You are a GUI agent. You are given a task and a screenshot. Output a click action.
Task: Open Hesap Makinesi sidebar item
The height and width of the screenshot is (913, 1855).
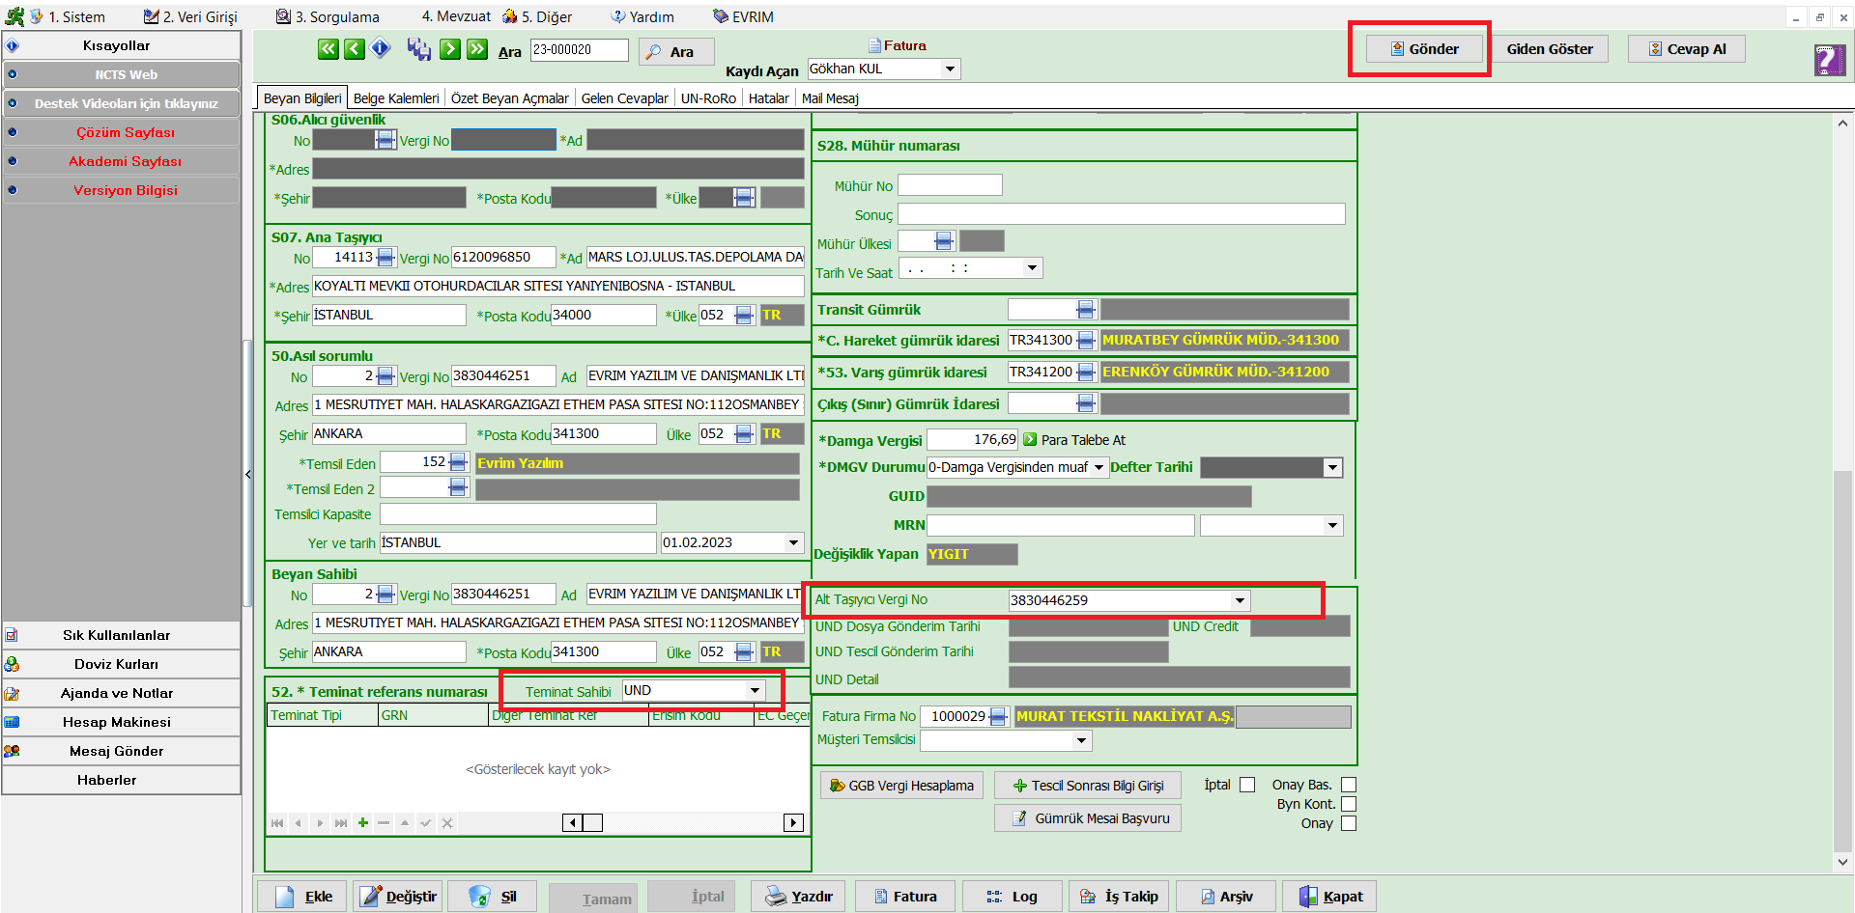(122, 722)
